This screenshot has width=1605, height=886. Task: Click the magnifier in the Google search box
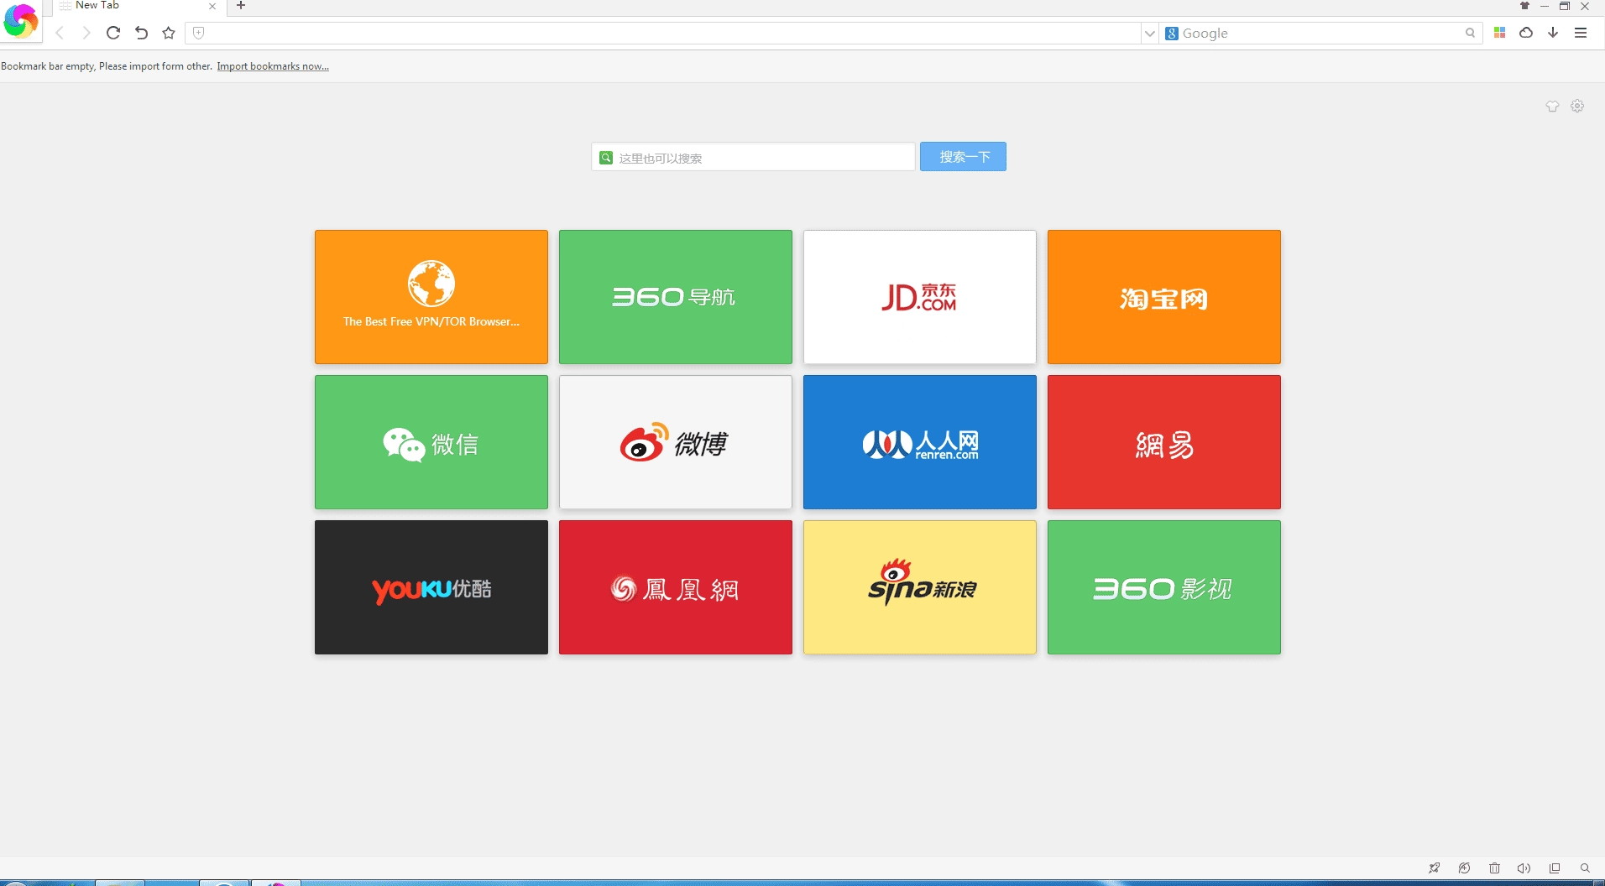[1470, 34]
